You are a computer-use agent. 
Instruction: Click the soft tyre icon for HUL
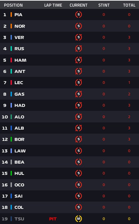[x=79, y=173]
